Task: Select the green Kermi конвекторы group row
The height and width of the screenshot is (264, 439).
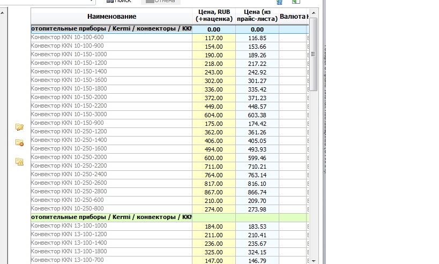Action: pos(170,217)
